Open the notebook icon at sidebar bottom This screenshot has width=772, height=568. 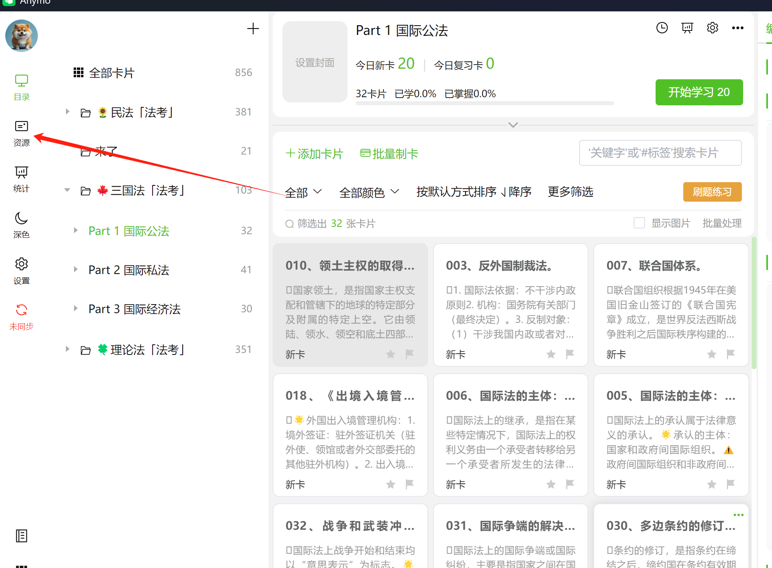[x=22, y=536]
